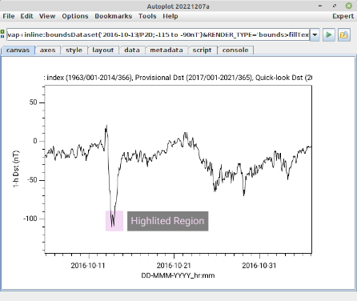The width and height of the screenshot is (357, 301).
Task: Click the Highlited Region annotation label
Action: 167,221
